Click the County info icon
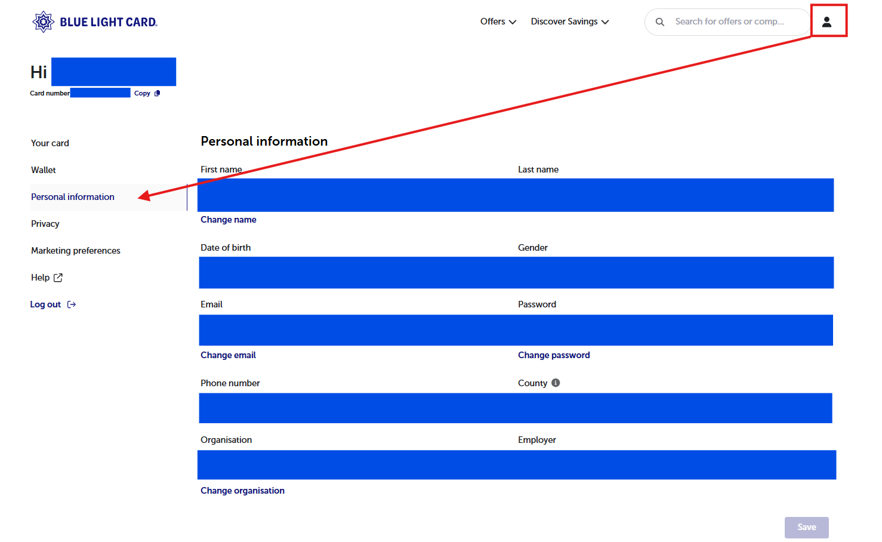This screenshot has width=882, height=542. click(556, 383)
